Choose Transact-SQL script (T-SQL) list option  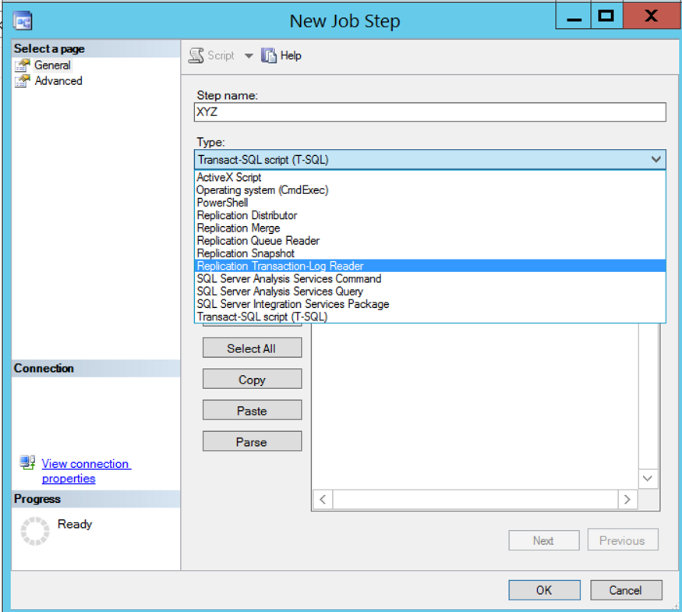(429, 317)
